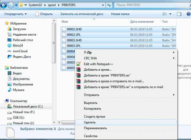Open Недавние места in favorites
191x140 pixels.
(x=25, y=35)
